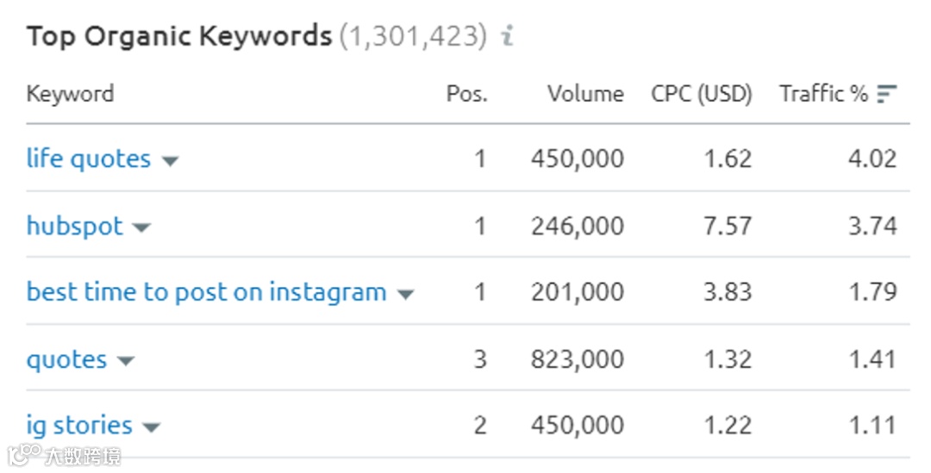Open the life quotes keyword link
The image size is (931, 473).
click(x=89, y=159)
